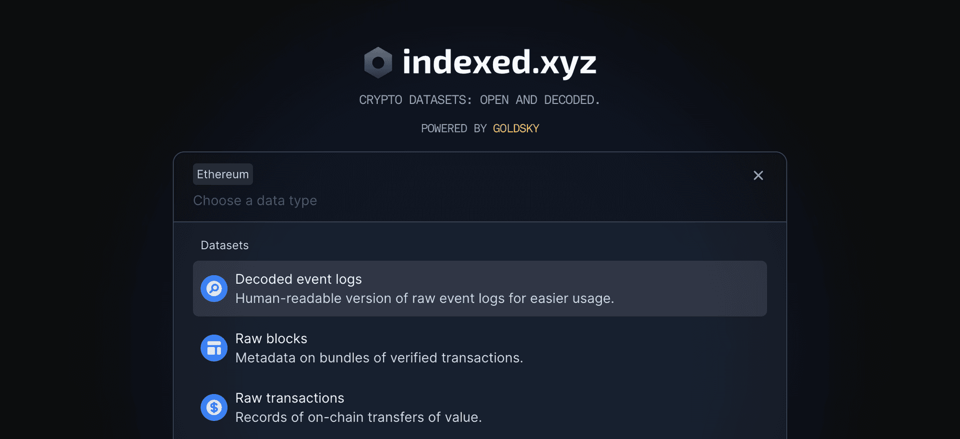
Task: Click the indexed.xyz title text
Action: (498, 62)
